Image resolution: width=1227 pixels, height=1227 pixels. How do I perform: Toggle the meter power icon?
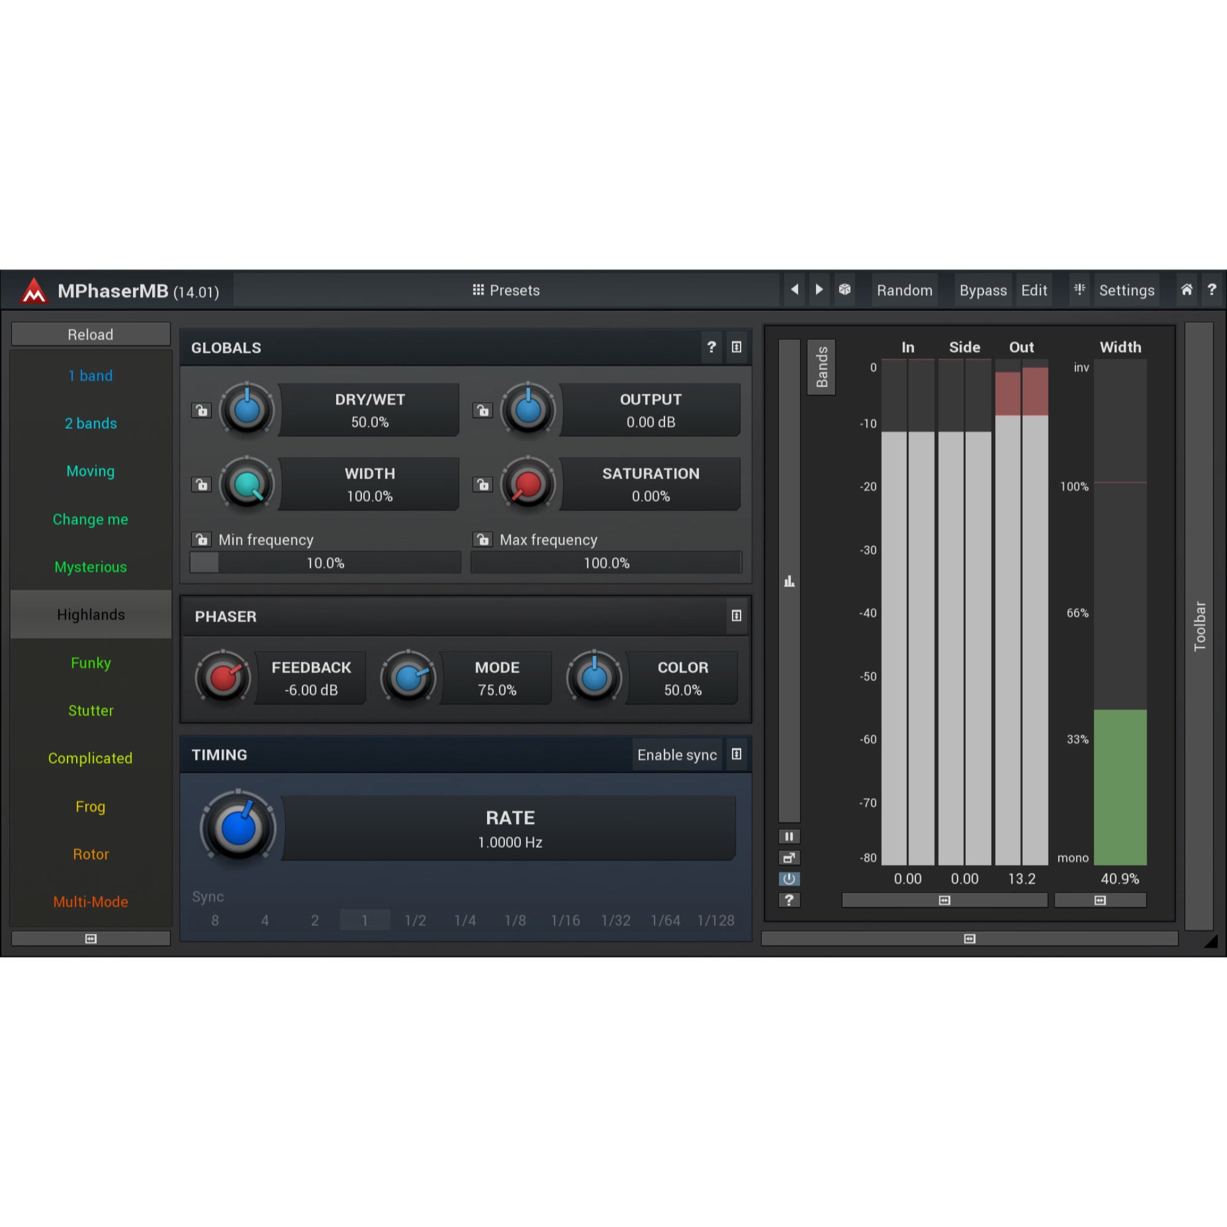(x=789, y=879)
